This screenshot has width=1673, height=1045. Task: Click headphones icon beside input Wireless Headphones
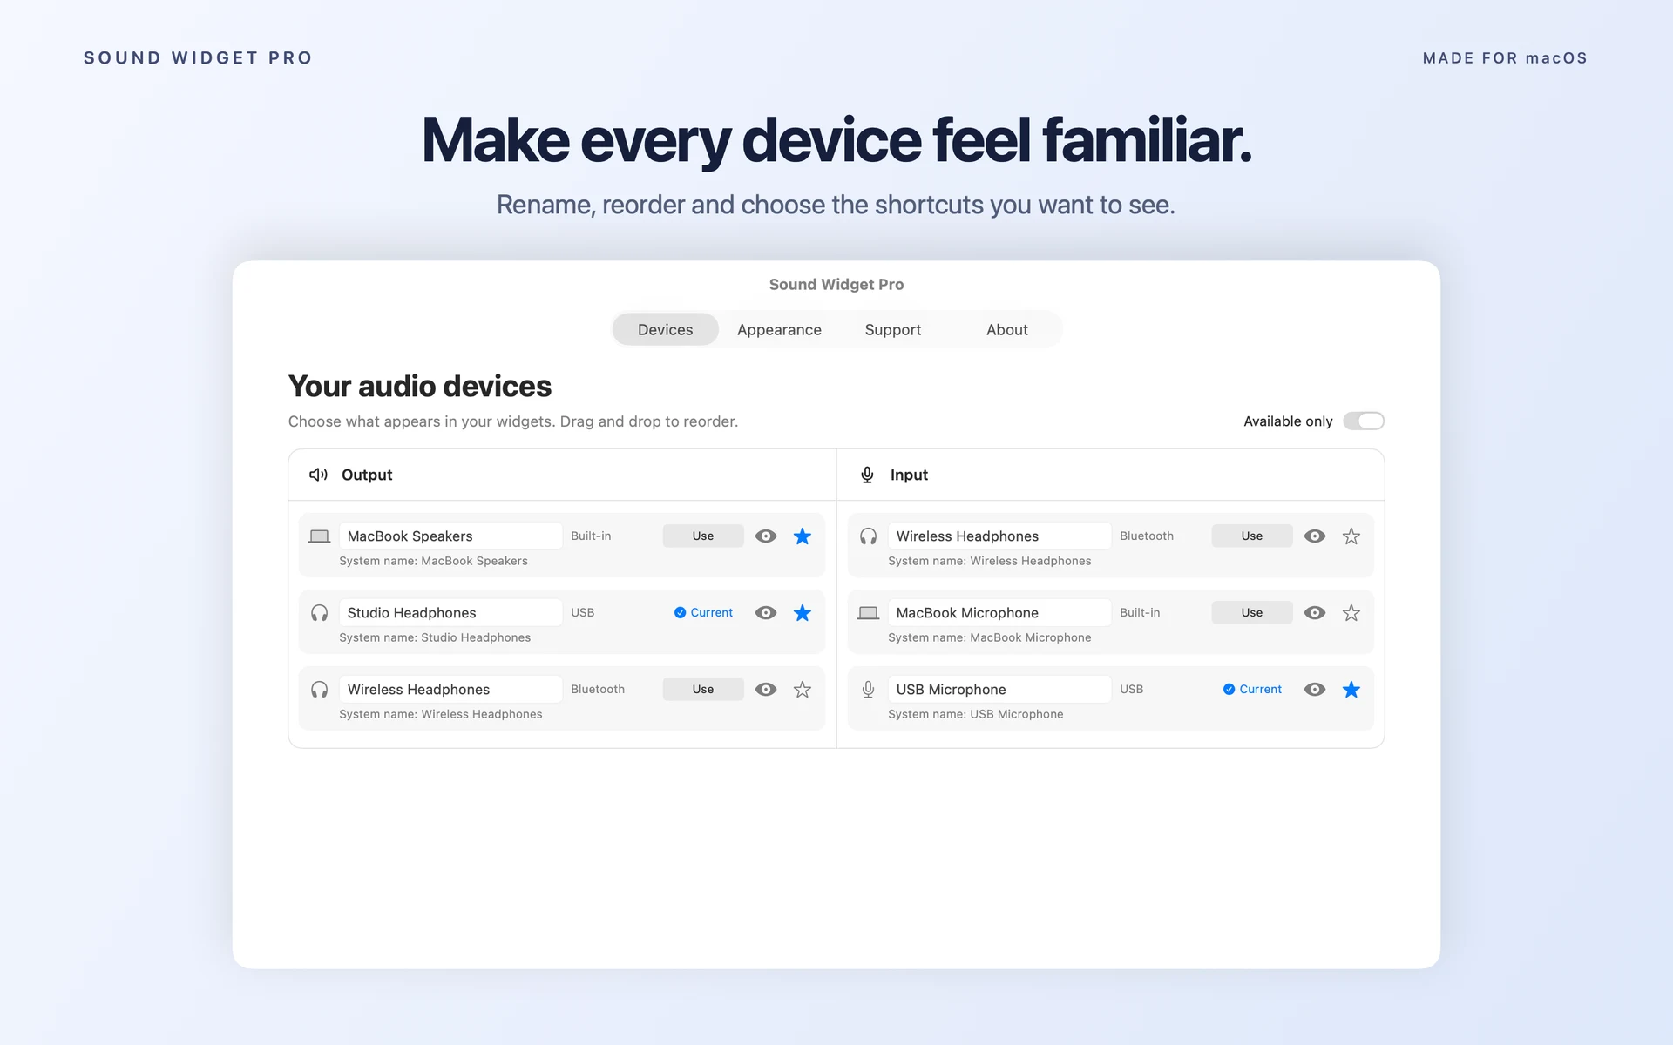pos(868,536)
